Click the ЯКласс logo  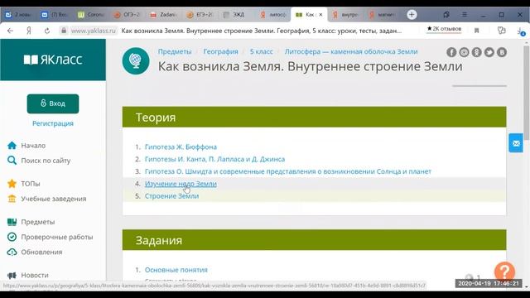pyautogui.click(x=53, y=60)
